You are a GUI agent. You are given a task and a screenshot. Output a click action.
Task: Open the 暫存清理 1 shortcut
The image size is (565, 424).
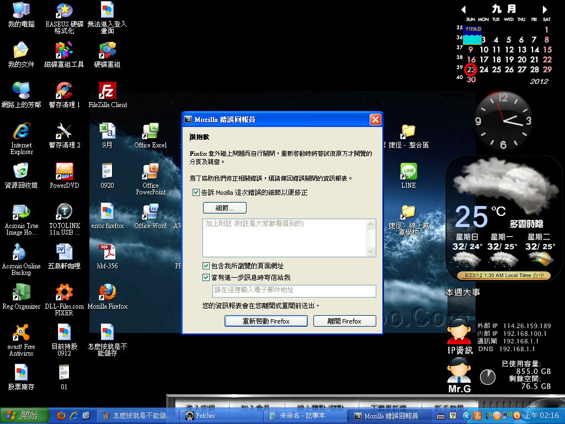pyautogui.click(x=64, y=95)
